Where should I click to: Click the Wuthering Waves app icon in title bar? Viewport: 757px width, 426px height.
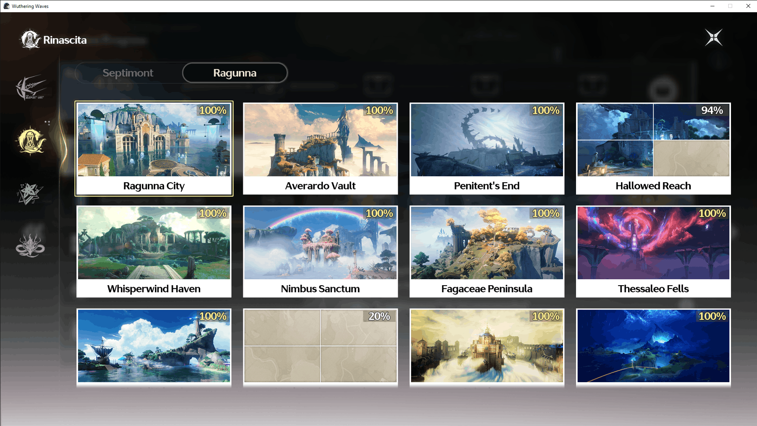(x=6, y=6)
